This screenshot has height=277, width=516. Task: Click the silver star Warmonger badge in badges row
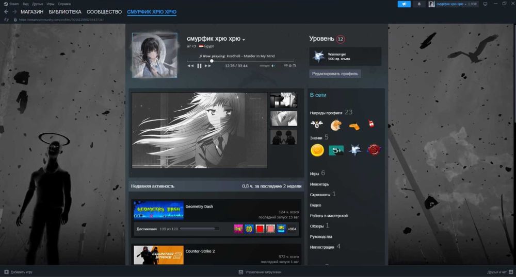coord(355,150)
